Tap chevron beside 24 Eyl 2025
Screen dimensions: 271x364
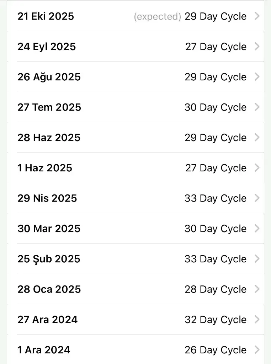coord(257,47)
